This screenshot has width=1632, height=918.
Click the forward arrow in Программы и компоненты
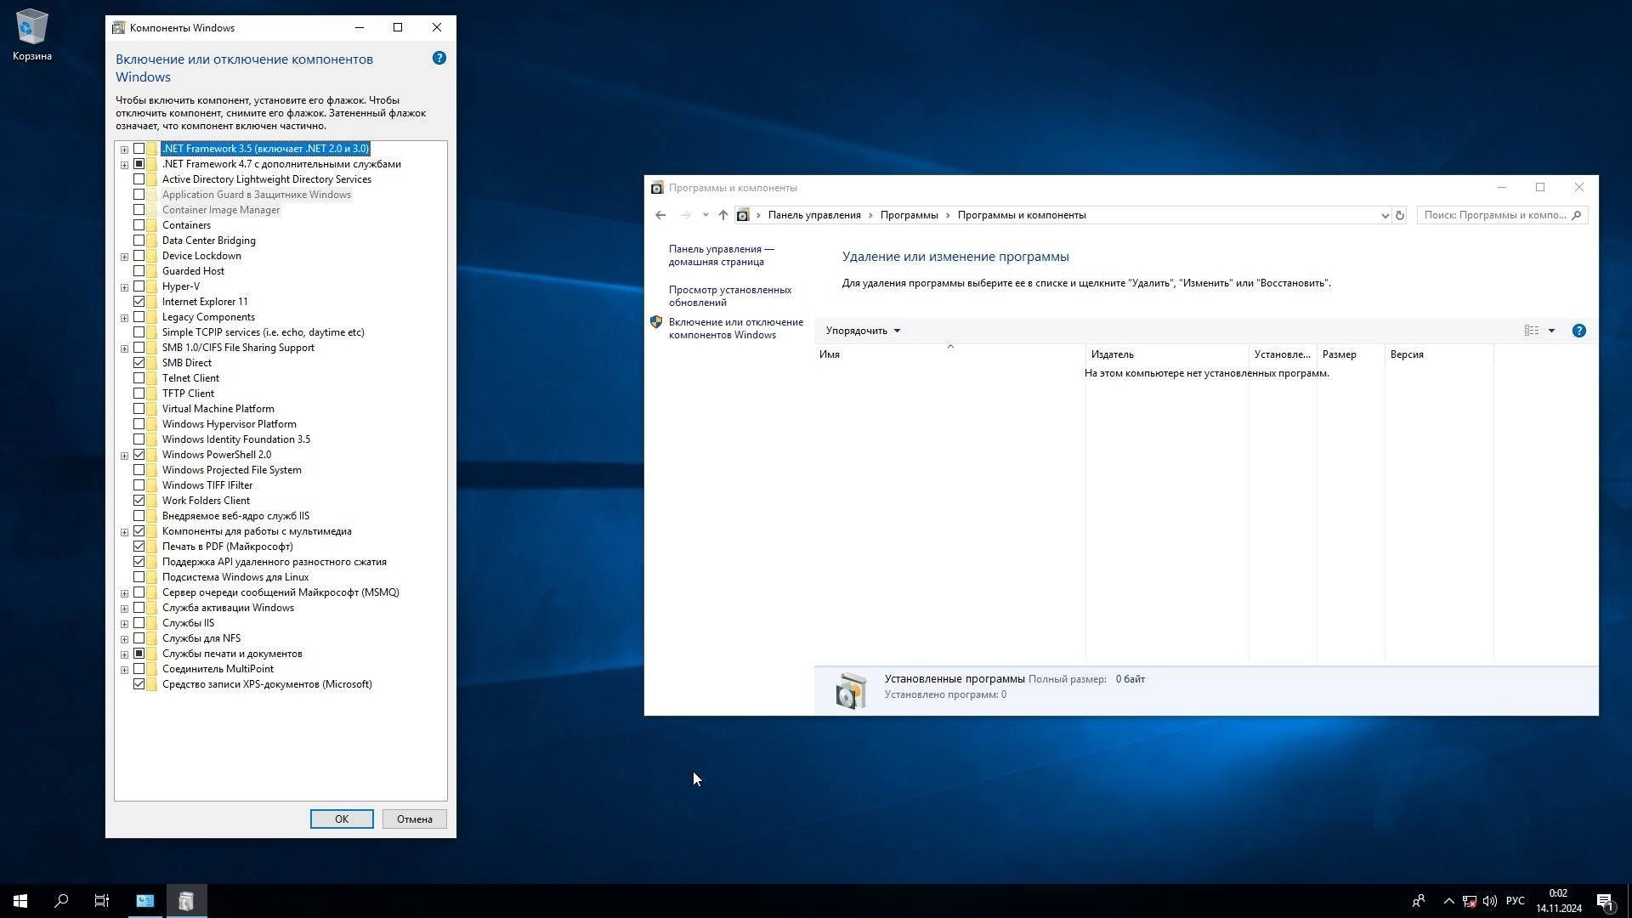tap(685, 215)
